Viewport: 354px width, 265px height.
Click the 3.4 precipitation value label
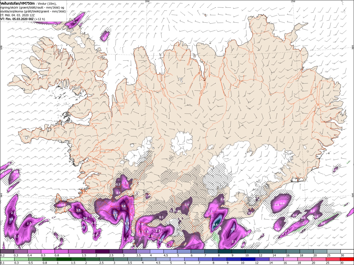124,206
